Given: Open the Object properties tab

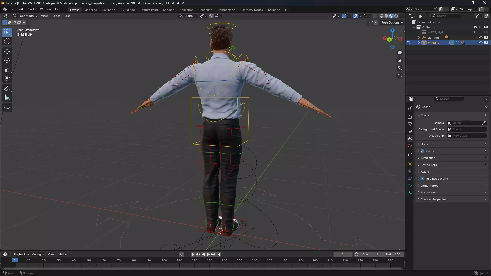Looking at the screenshot, I should pos(410,164).
